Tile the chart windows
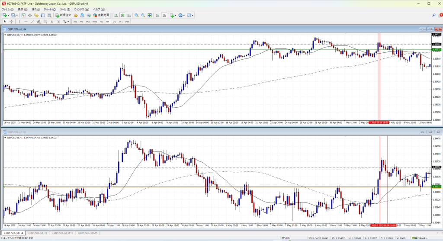The height and width of the screenshot is (241, 443). 150,15
